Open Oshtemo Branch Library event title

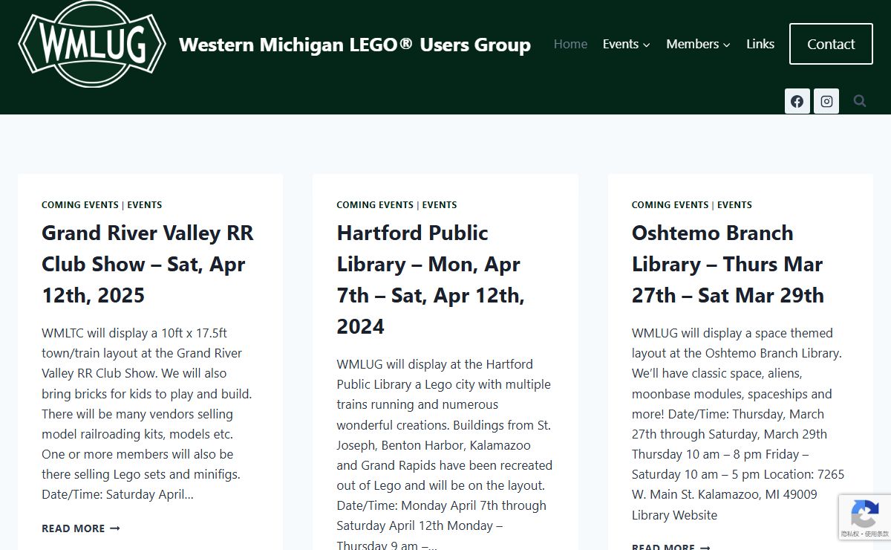pos(728,264)
